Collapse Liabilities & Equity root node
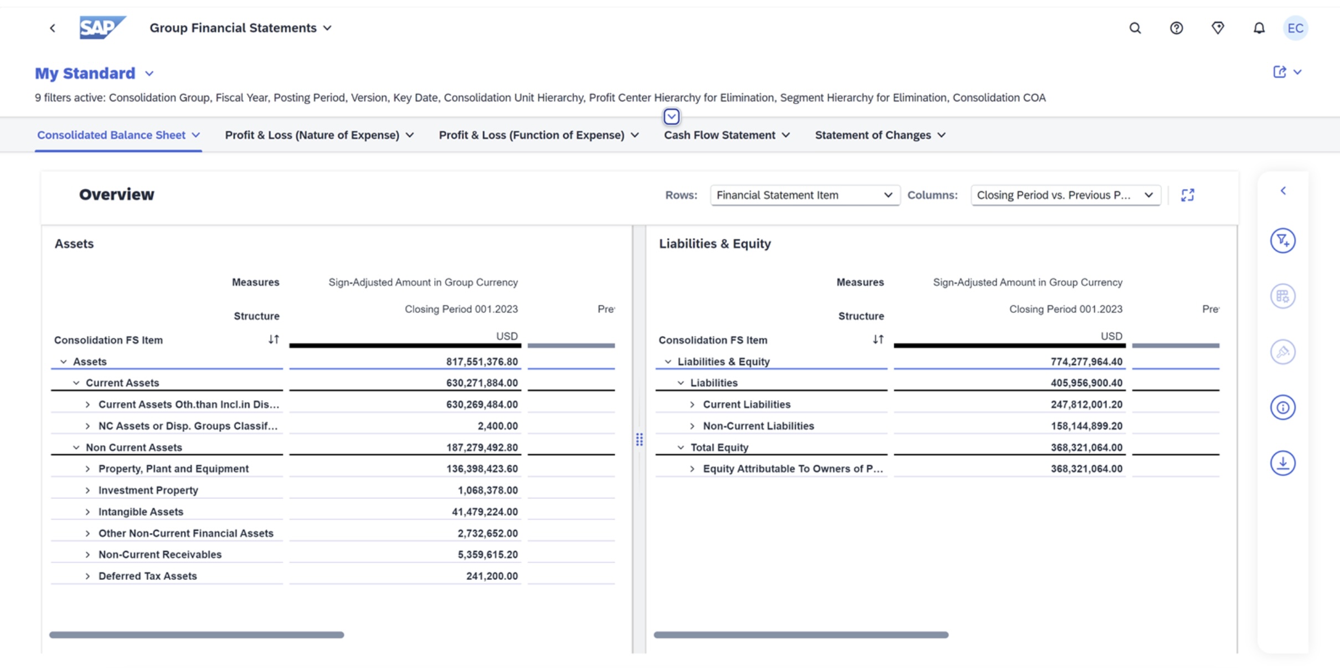Viewport: 1340px width, 668px height. point(668,362)
